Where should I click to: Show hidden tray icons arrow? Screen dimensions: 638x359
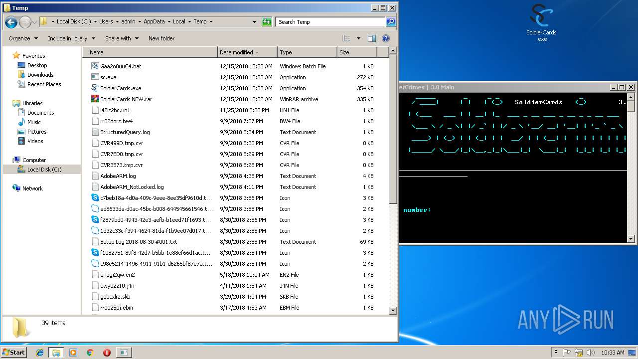556,353
